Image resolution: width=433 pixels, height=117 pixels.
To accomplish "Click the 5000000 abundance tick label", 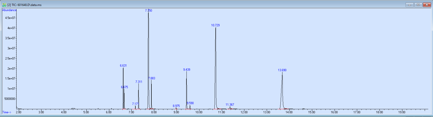I will (10, 99).
